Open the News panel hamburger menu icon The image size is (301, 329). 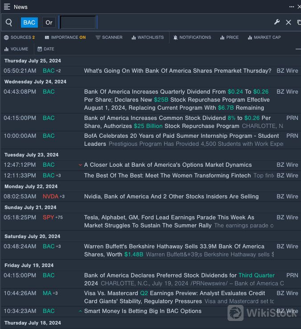(7, 7)
